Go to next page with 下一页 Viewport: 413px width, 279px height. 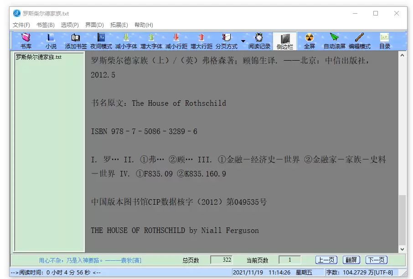(377, 260)
